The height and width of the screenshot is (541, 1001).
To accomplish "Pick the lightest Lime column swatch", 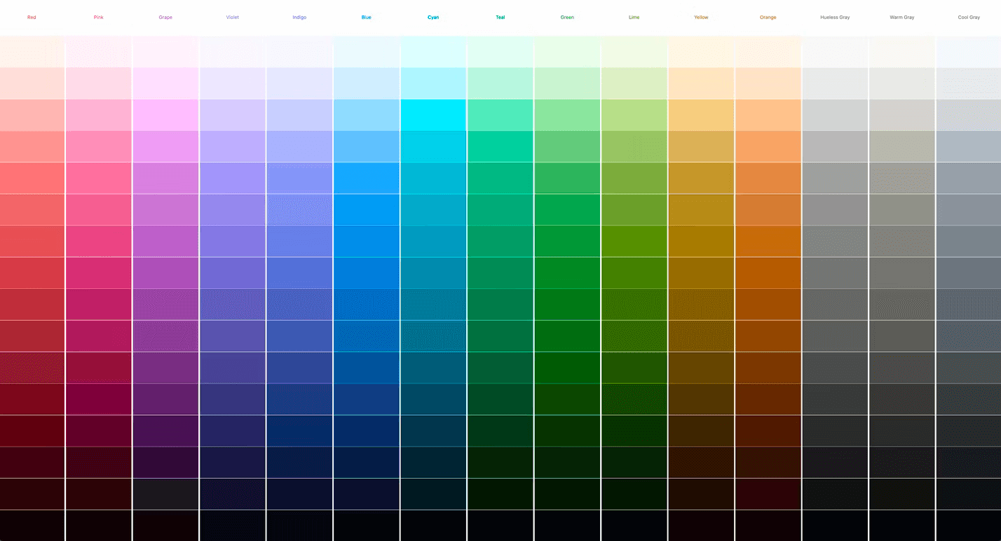I will pos(634,52).
